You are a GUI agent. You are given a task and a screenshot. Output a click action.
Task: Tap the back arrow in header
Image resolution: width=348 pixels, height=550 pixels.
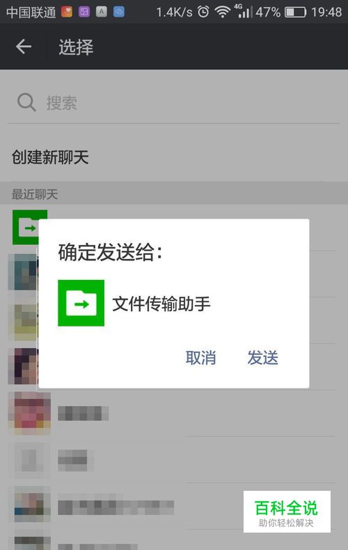(x=24, y=47)
